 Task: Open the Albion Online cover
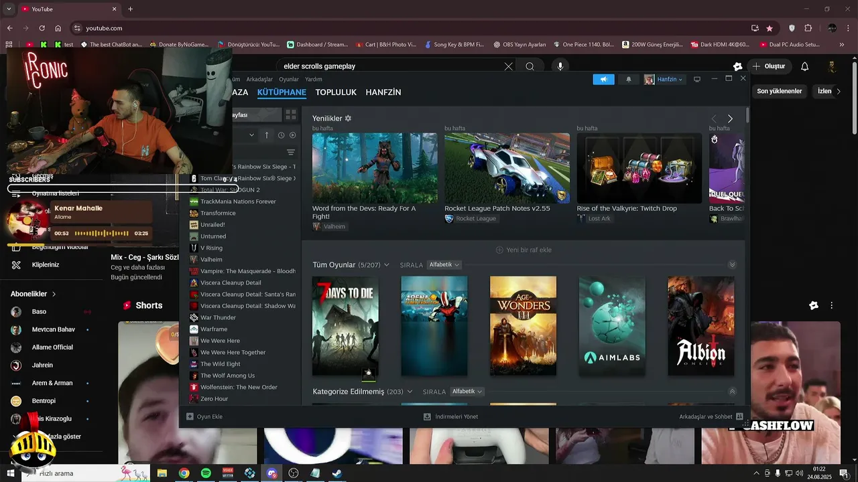pos(701,326)
